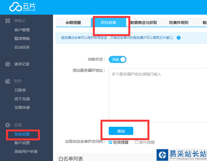Open 账户设置 in the sidebar
207x161 pixels.
point(22,143)
